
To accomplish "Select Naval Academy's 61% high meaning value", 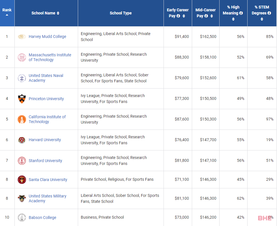I will point(241,78).
